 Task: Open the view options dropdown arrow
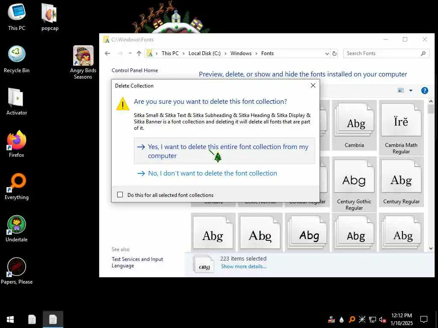coord(411,91)
